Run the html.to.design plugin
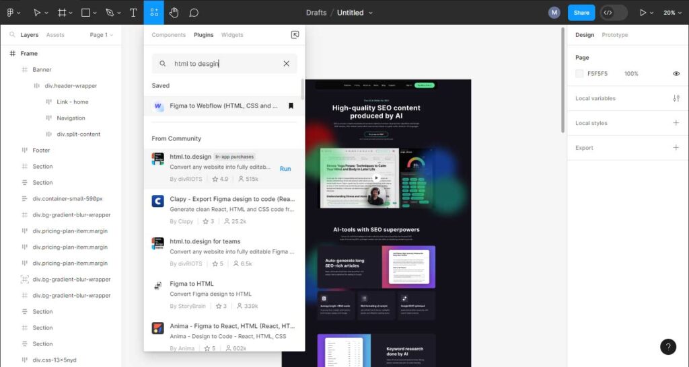Screen dimensions: 689x367 point(285,169)
